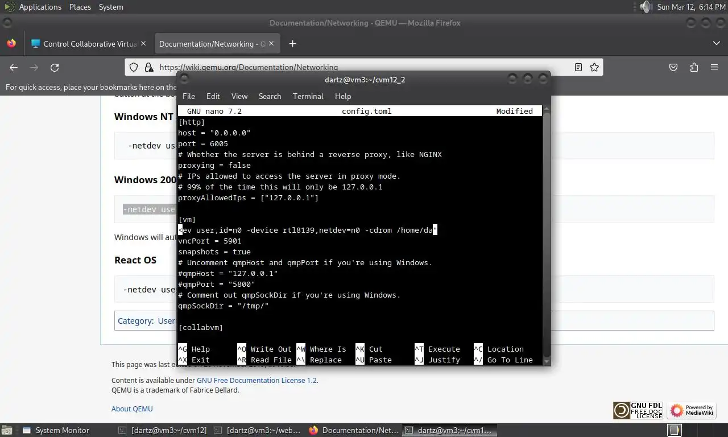
Task: Open the Firefox extensions menu
Action: click(694, 67)
